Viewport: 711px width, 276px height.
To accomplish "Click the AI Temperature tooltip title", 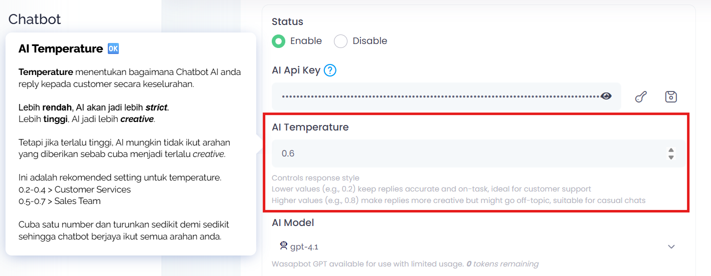I will click(x=61, y=48).
